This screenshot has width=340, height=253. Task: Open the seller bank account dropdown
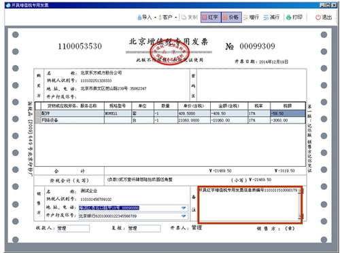pos(184,216)
